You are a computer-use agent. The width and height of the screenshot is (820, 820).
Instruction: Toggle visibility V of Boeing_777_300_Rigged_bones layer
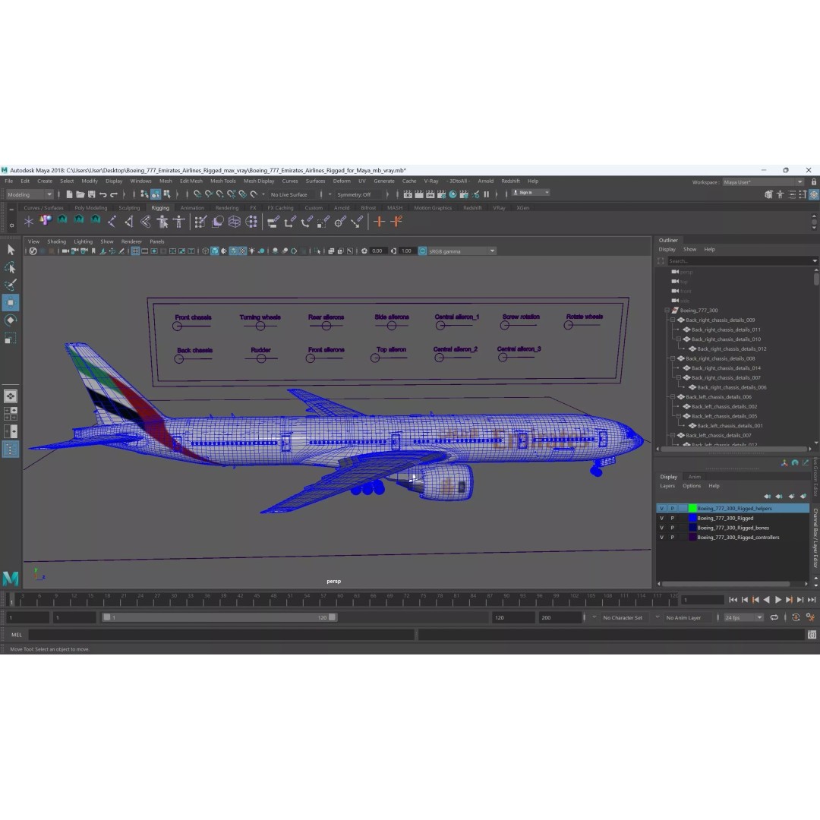[x=661, y=528]
